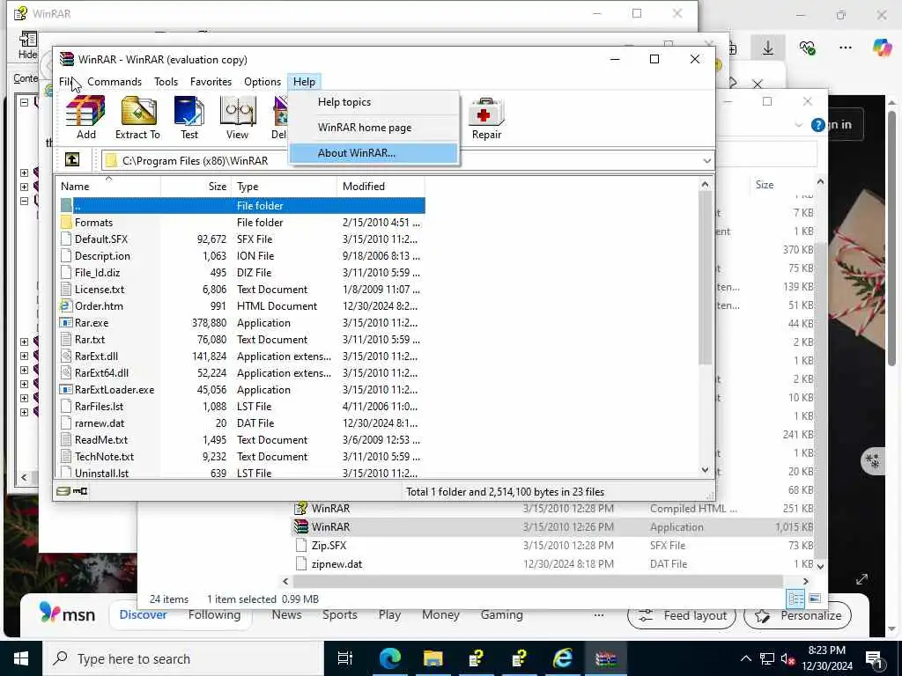Click the View toolbar icon
The height and width of the screenshot is (676, 902).
[x=237, y=117]
